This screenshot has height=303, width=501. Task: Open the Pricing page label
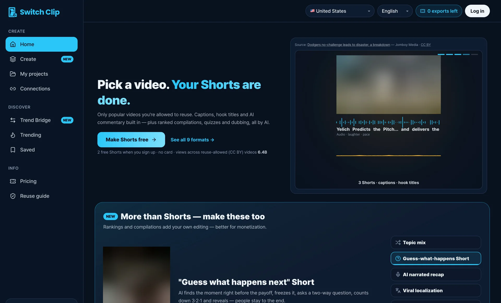click(28, 181)
